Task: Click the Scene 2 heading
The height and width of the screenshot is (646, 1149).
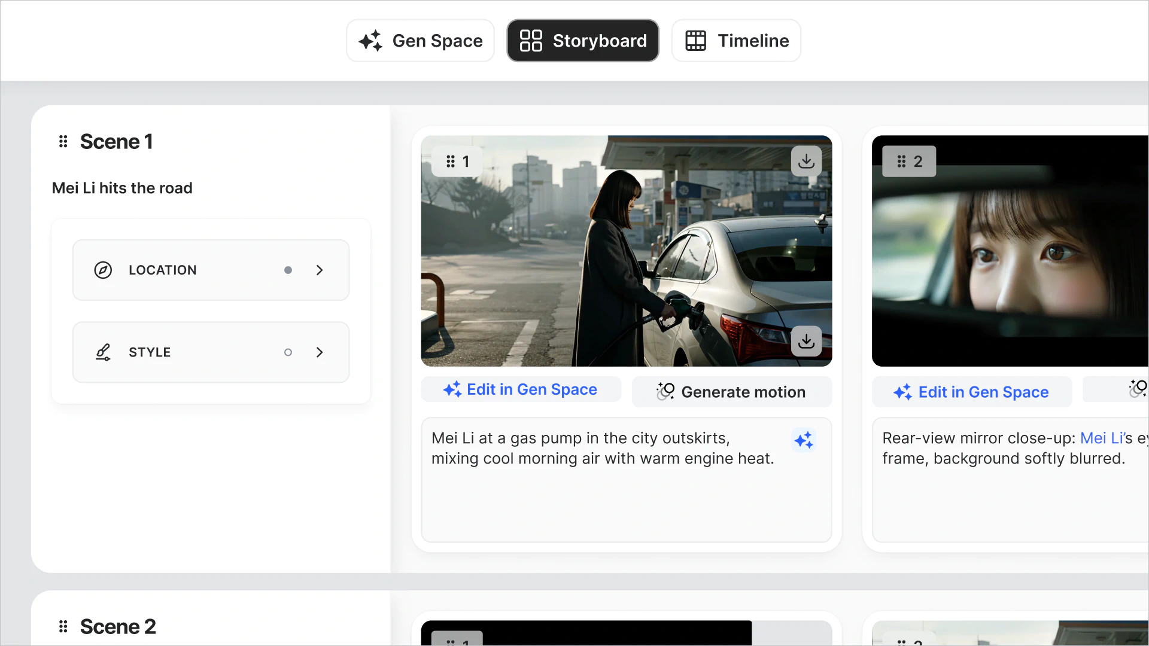Action: click(118, 627)
